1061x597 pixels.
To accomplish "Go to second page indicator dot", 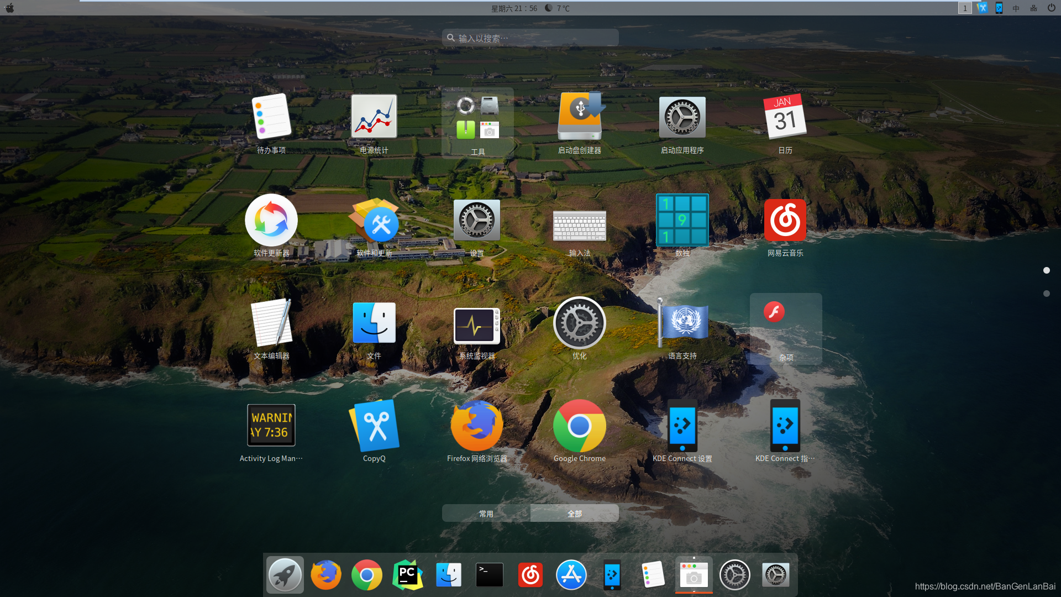I will [x=1046, y=294].
